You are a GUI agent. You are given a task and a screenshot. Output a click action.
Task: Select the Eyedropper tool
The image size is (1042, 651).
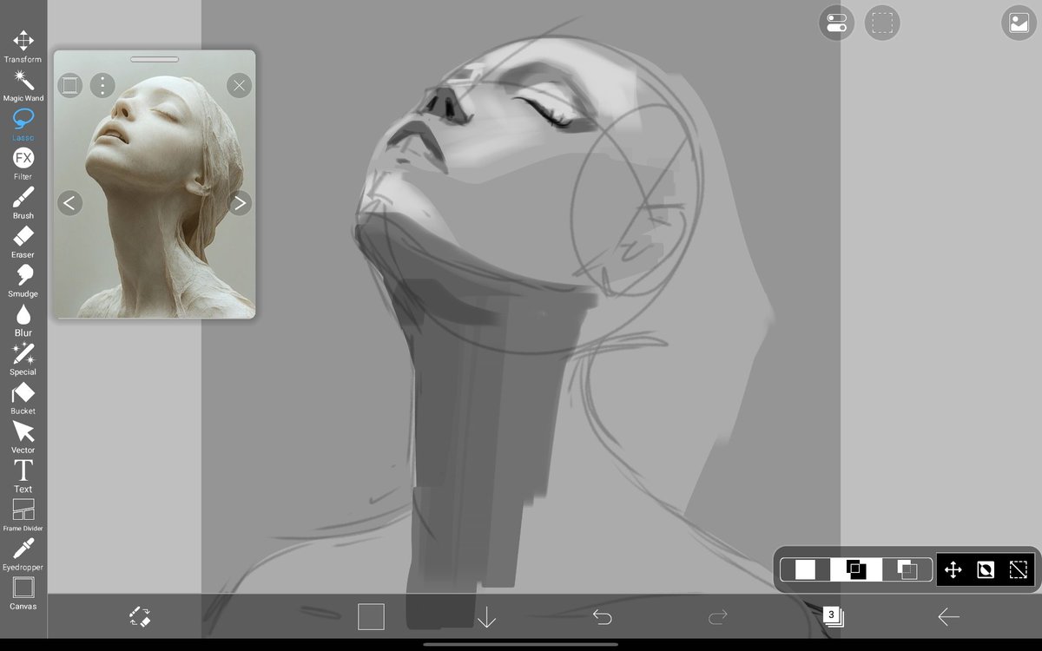(x=23, y=555)
